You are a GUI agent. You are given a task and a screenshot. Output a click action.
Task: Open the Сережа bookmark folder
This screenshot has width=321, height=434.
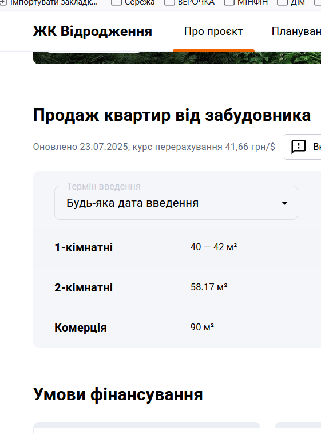[x=133, y=2]
